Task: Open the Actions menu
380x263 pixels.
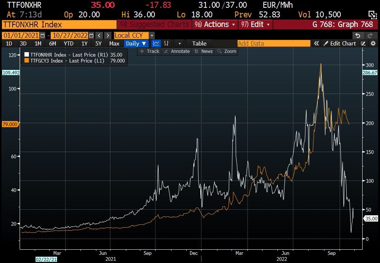Action: point(215,24)
